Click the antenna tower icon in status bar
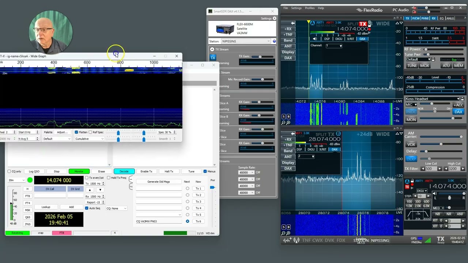Screen dimensions: 468x263 (297, 240)
